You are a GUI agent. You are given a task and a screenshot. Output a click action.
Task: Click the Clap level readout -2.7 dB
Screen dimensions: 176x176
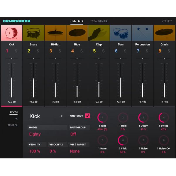point(99,102)
